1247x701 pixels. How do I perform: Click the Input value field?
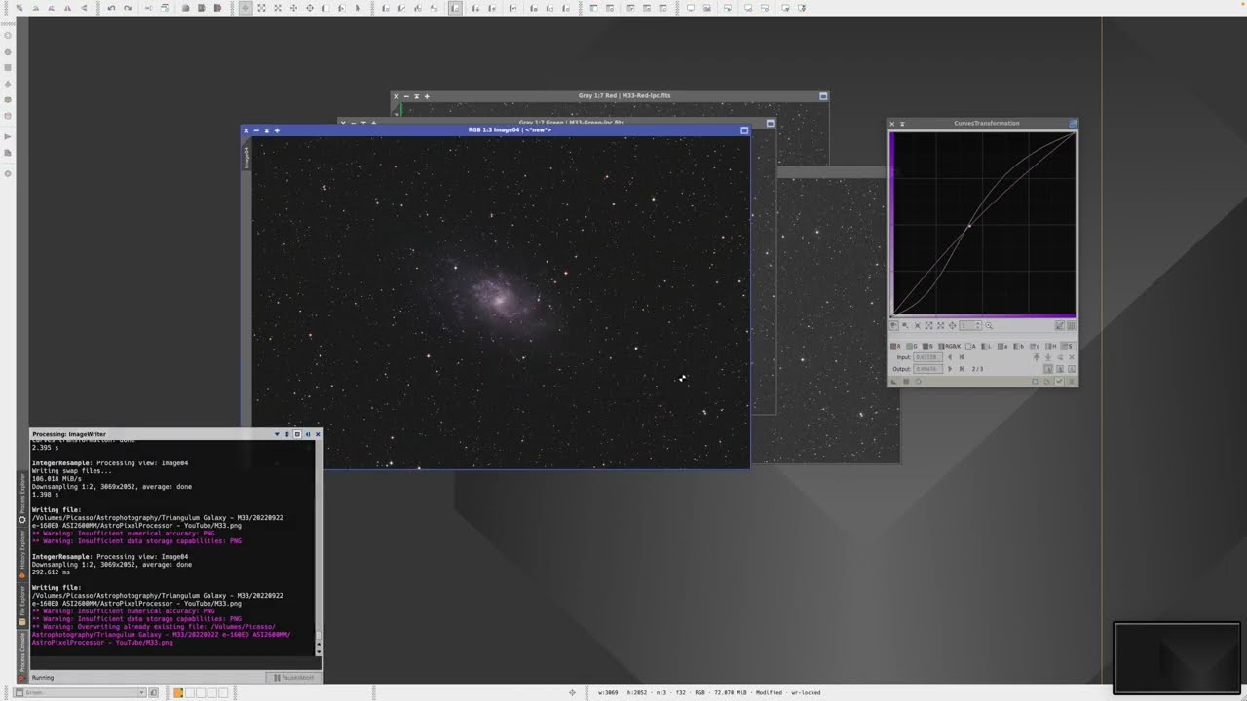[x=927, y=357]
